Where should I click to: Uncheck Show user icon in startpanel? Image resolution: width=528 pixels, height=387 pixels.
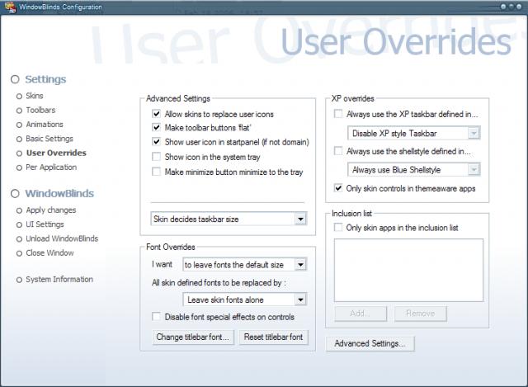[156, 142]
